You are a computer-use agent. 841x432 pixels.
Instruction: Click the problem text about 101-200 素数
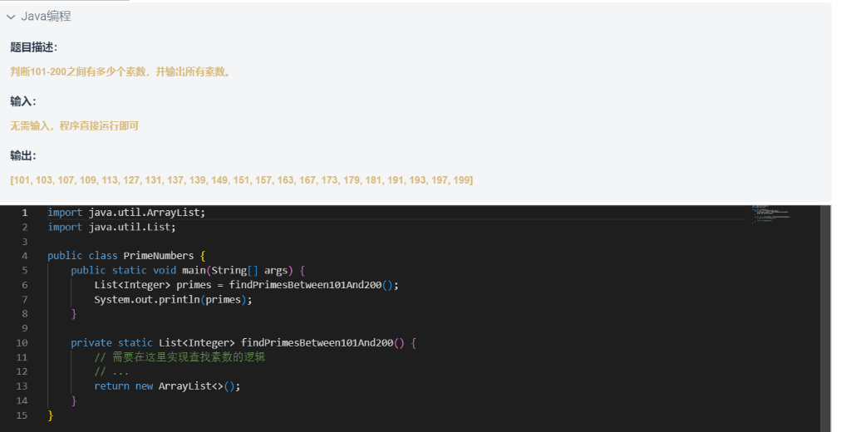coord(120,71)
